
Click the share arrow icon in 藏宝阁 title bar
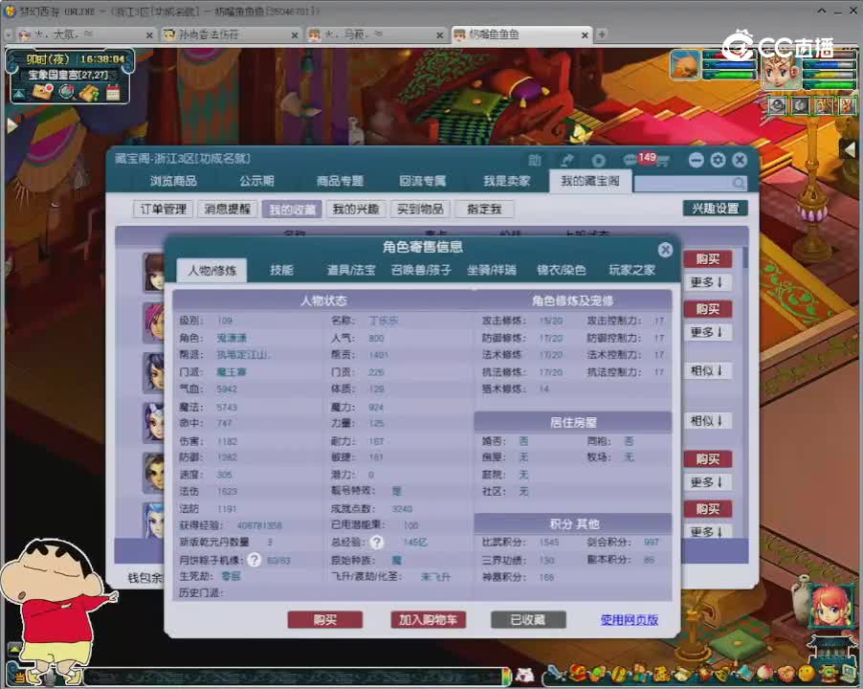click(567, 160)
